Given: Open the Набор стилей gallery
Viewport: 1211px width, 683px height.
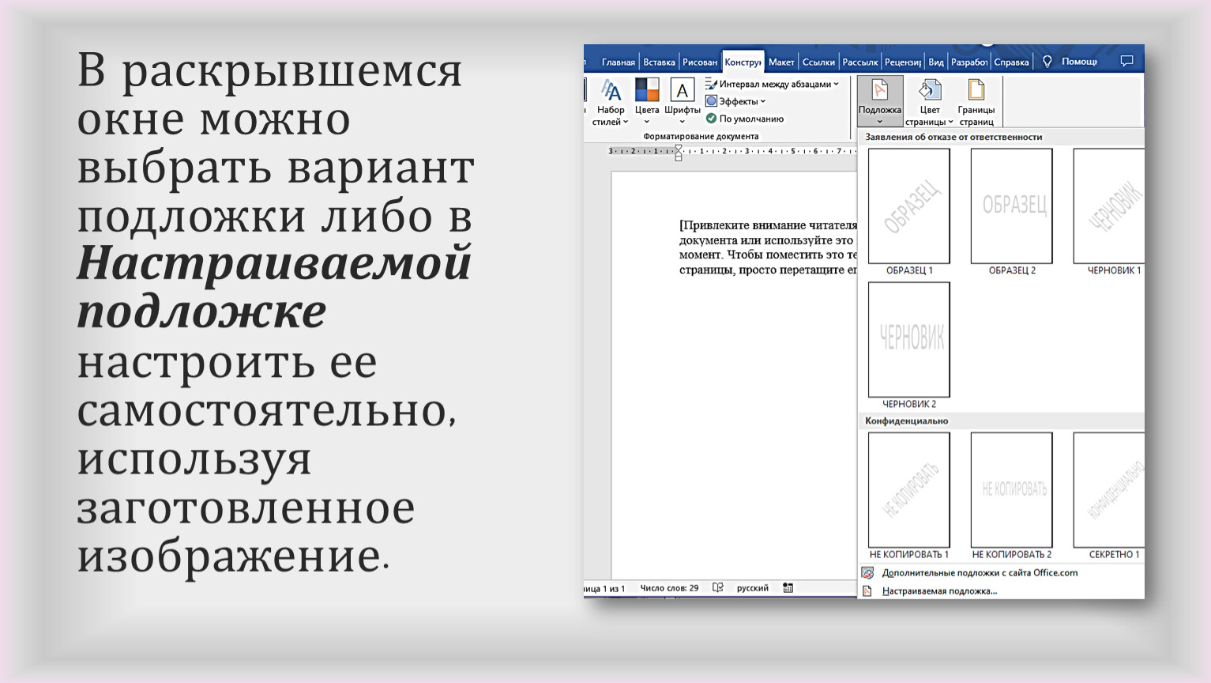Looking at the screenshot, I should (611, 102).
